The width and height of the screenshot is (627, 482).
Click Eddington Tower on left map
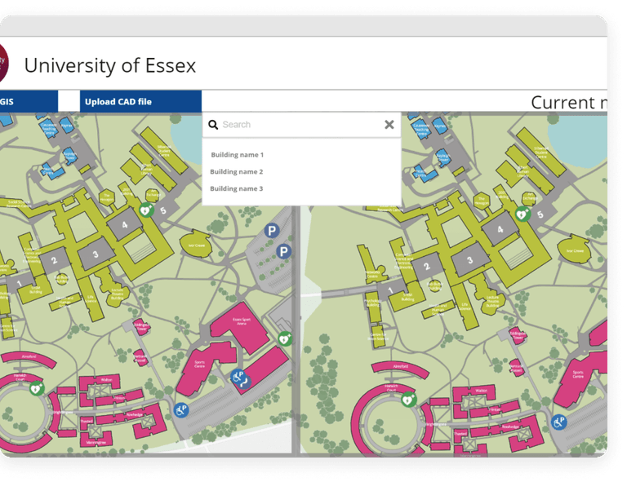141,327
